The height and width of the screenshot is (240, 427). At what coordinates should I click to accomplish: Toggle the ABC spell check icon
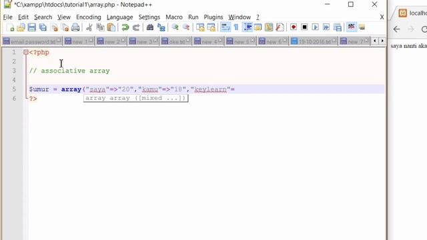(352, 27)
